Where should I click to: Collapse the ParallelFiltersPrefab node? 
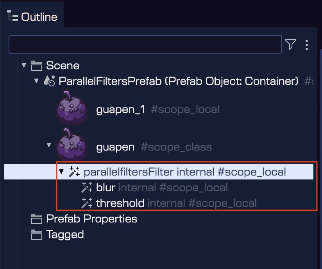click(36, 81)
